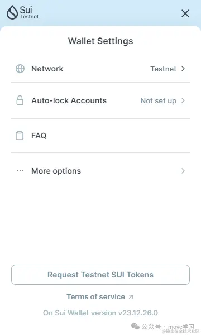Screen dimensions: 201x335
Task: Click the Sui droplet logo
Action: pyautogui.click(x=12, y=12)
